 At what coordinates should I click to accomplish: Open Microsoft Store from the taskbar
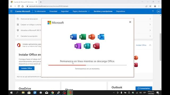[x=29, y=93]
